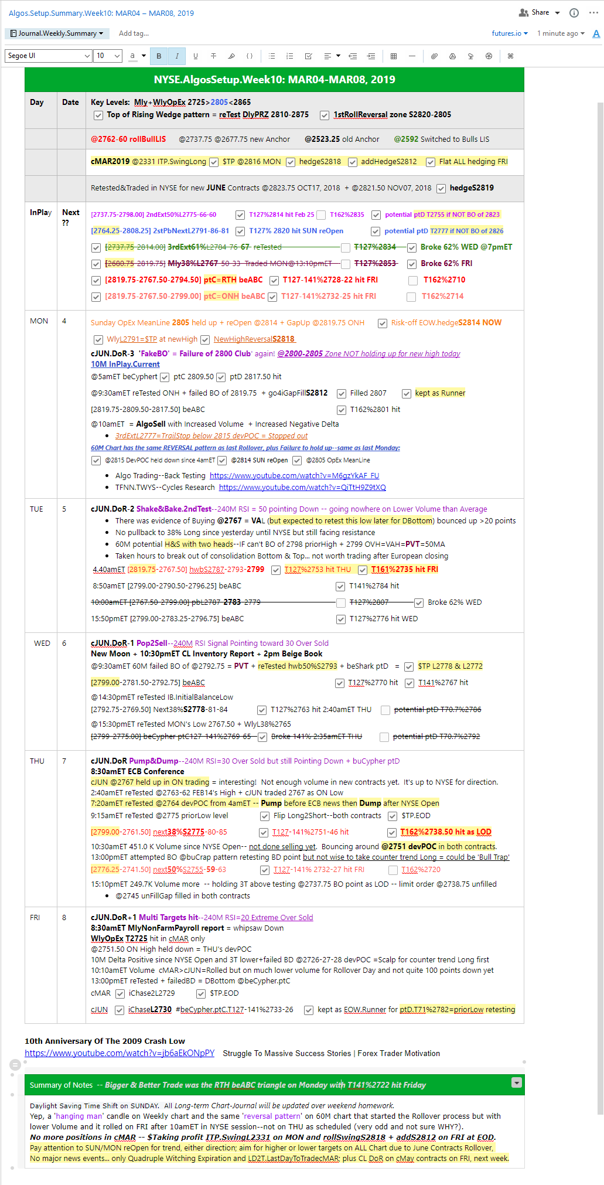This screenshot has width=604, height=1185.
Task: Open the '1 minute ago' date dropdown
Action: pos(561,33)
